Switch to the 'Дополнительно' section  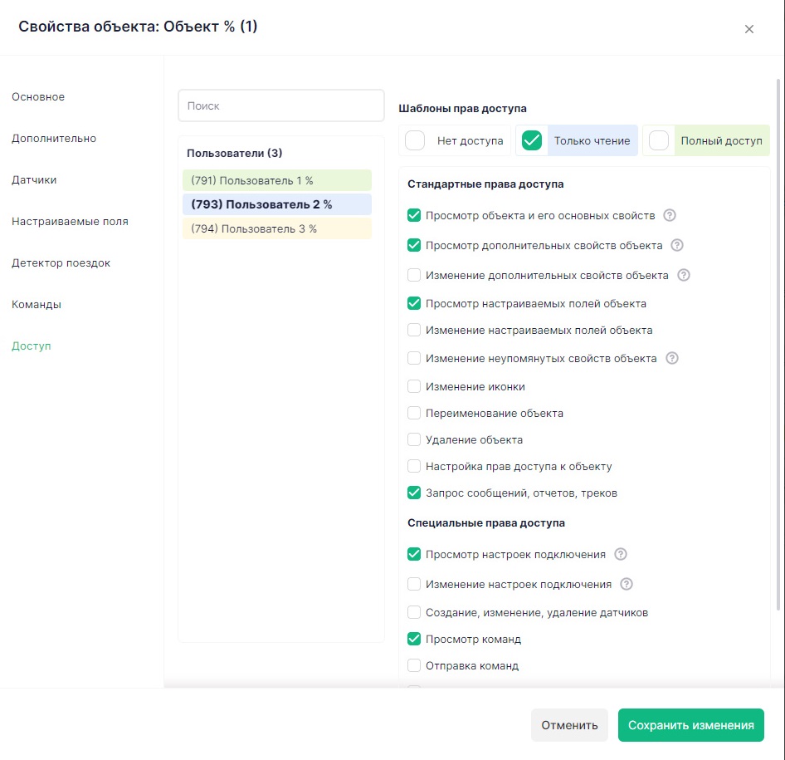[54, 138]
